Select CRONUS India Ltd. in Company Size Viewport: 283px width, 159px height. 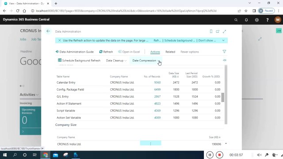69,144
